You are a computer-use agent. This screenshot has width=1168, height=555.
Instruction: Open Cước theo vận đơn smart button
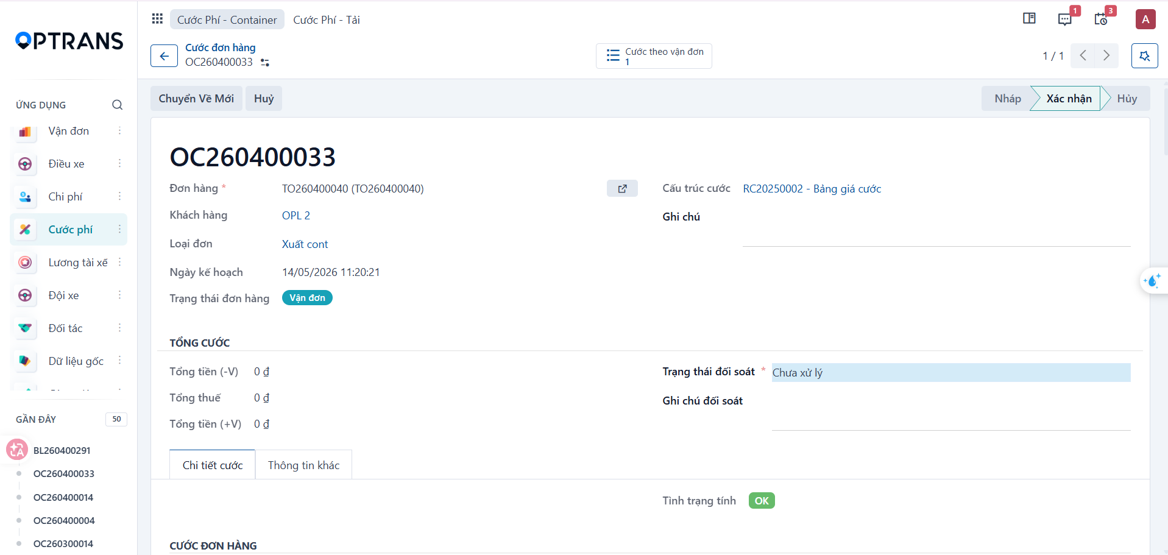point(654,56)
